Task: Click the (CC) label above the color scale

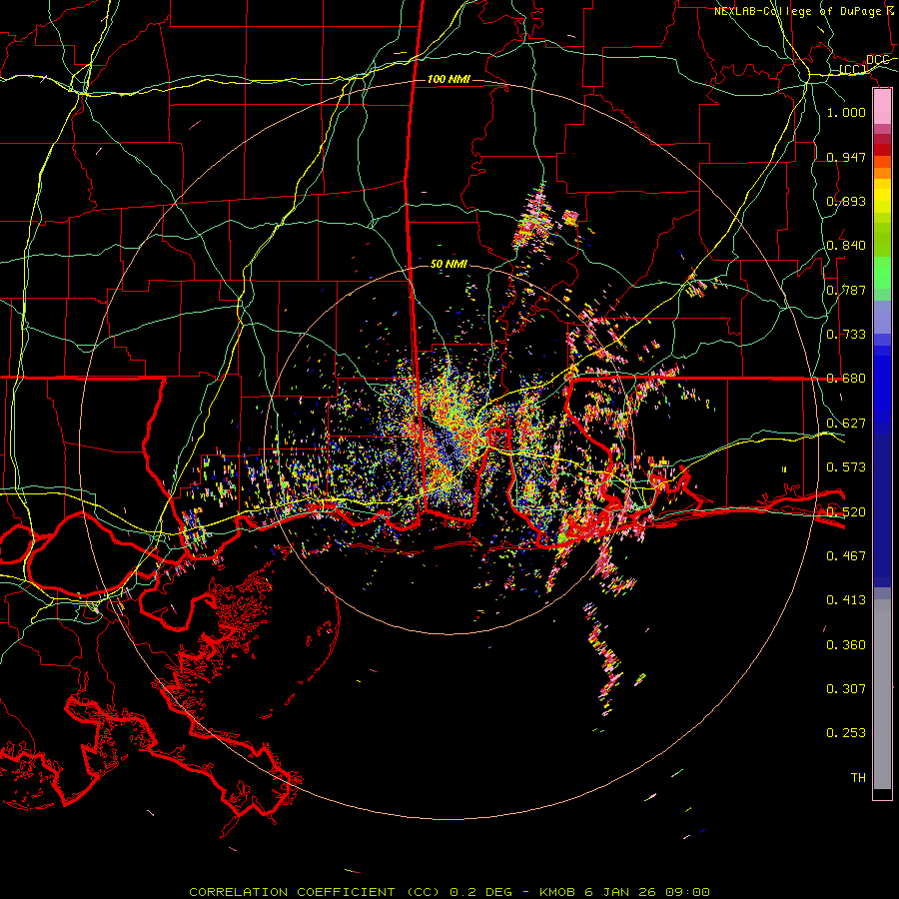Action: coord(853,70)
